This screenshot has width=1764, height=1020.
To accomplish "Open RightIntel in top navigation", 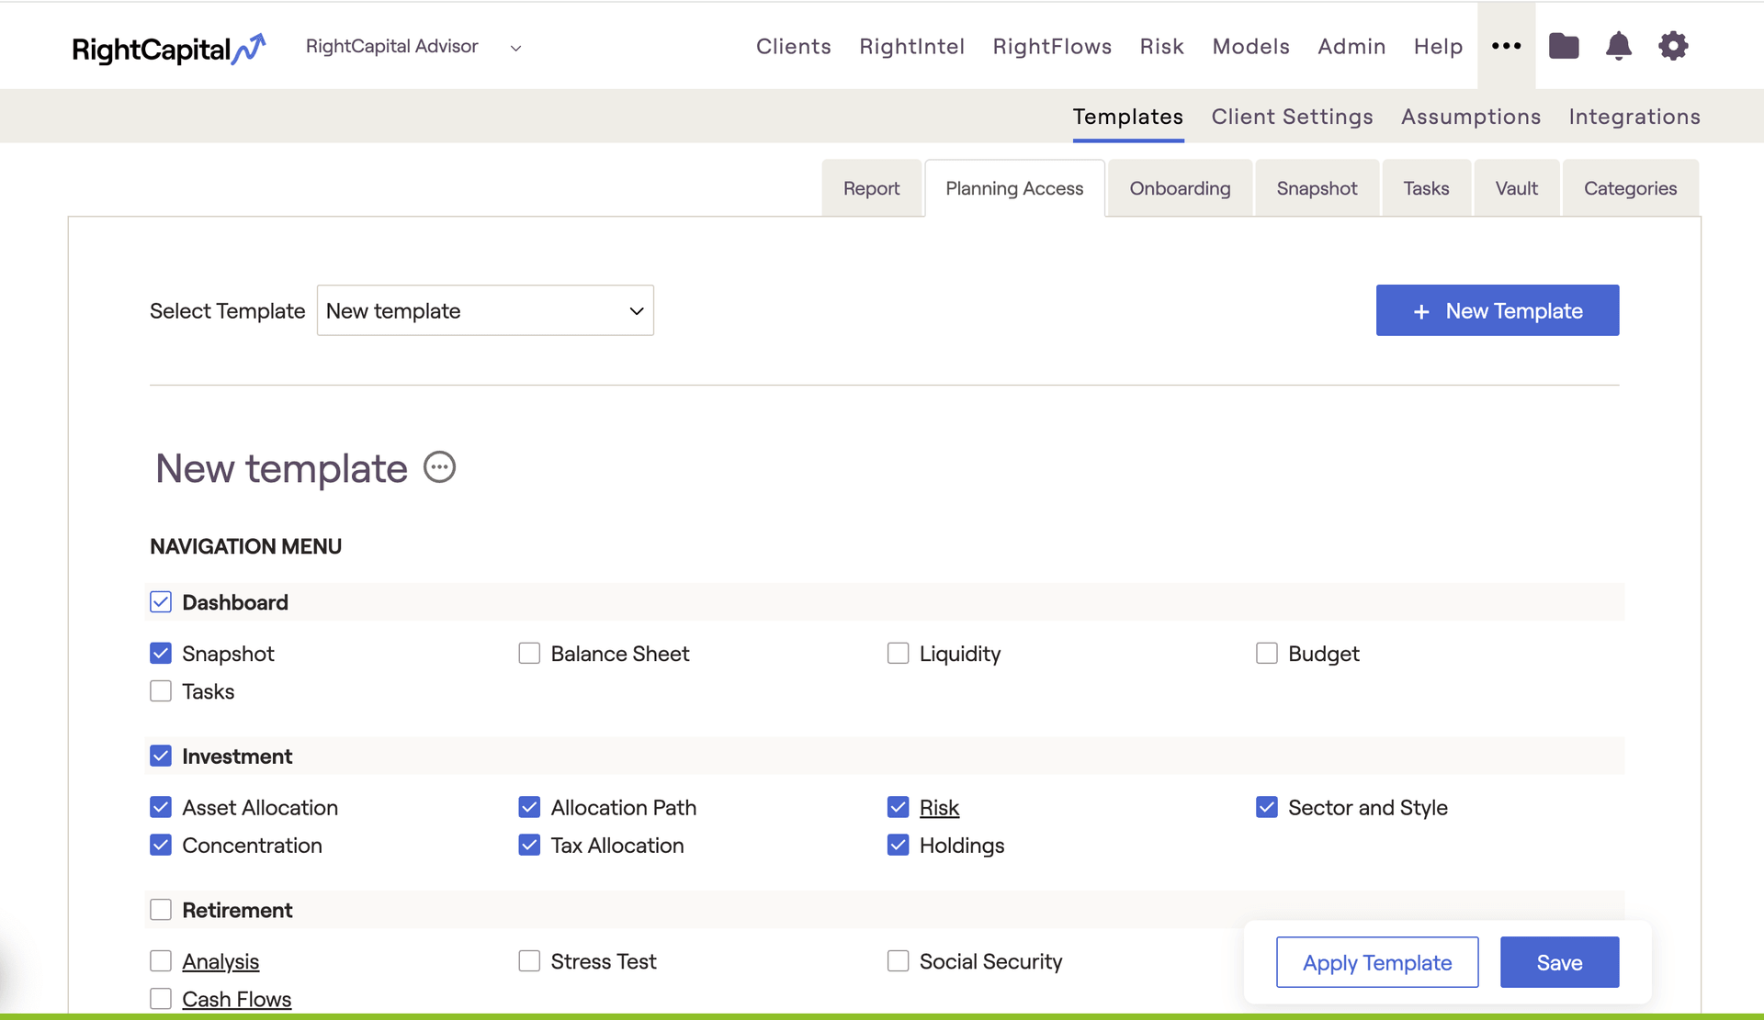I will coord(911,46).
